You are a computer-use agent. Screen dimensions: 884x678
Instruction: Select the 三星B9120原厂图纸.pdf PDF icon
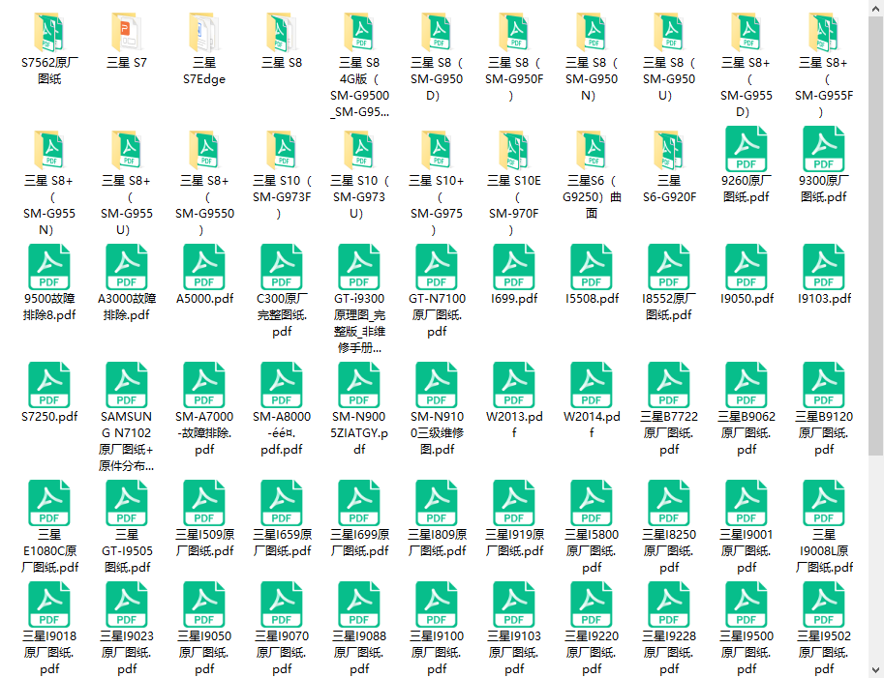[x=824, y=385]
